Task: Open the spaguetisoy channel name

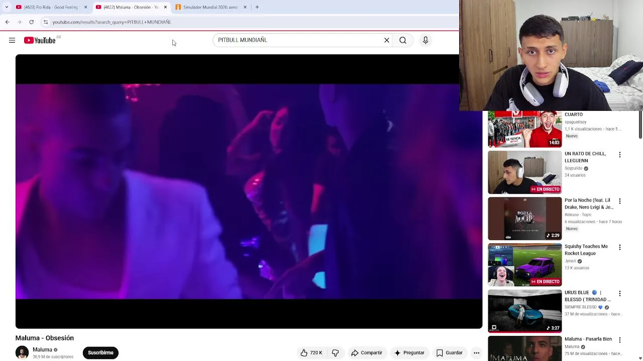Action: (x=576, y=122)
